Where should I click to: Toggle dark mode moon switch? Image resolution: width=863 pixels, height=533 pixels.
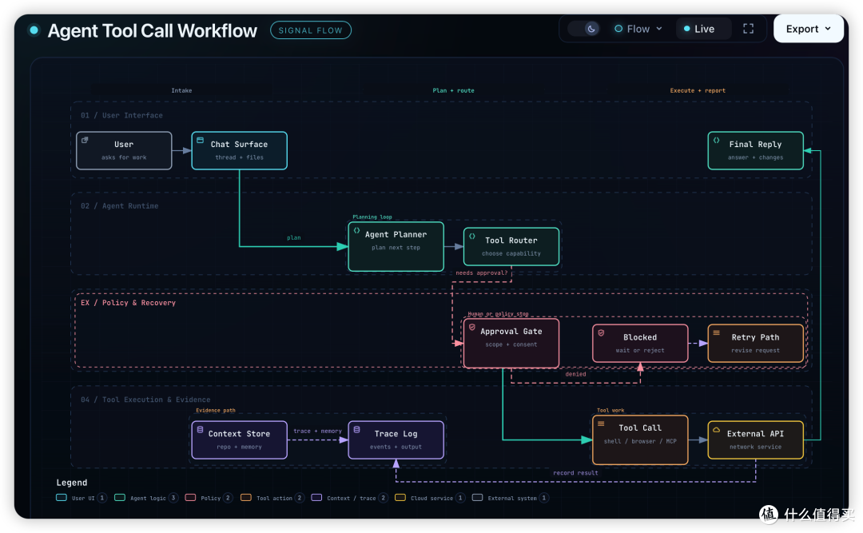point(584,29)
